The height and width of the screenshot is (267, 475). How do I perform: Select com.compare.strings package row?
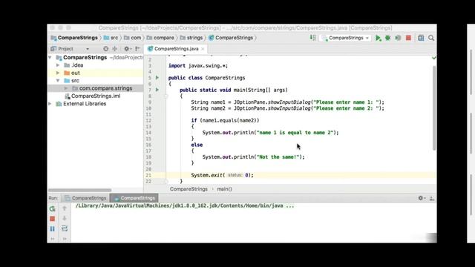pyautogui.click(x=96, y=88)
